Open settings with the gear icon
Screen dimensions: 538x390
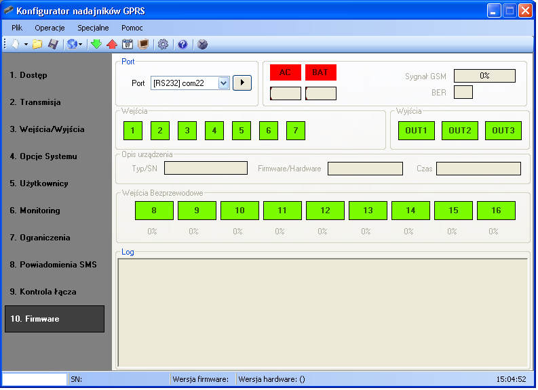(163, 45)
